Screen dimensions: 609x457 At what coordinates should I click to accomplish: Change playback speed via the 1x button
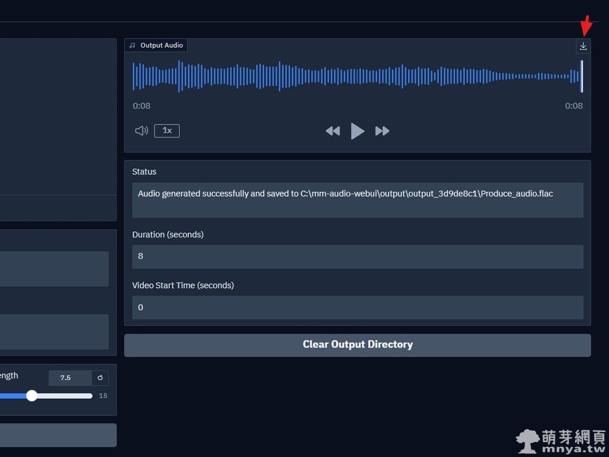tap(167, 131)
